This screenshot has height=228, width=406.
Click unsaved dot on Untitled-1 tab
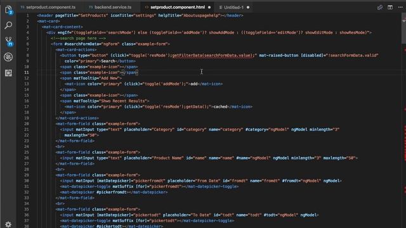(248, 7)
